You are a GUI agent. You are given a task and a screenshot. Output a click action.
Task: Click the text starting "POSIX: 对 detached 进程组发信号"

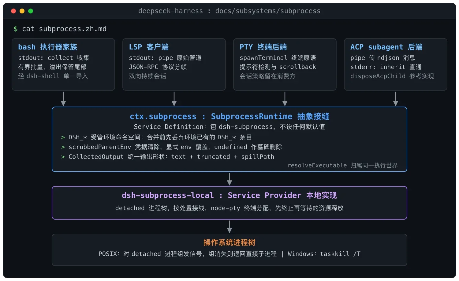188,254
